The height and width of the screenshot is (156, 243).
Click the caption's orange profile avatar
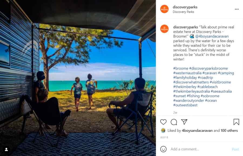(164, 29)
